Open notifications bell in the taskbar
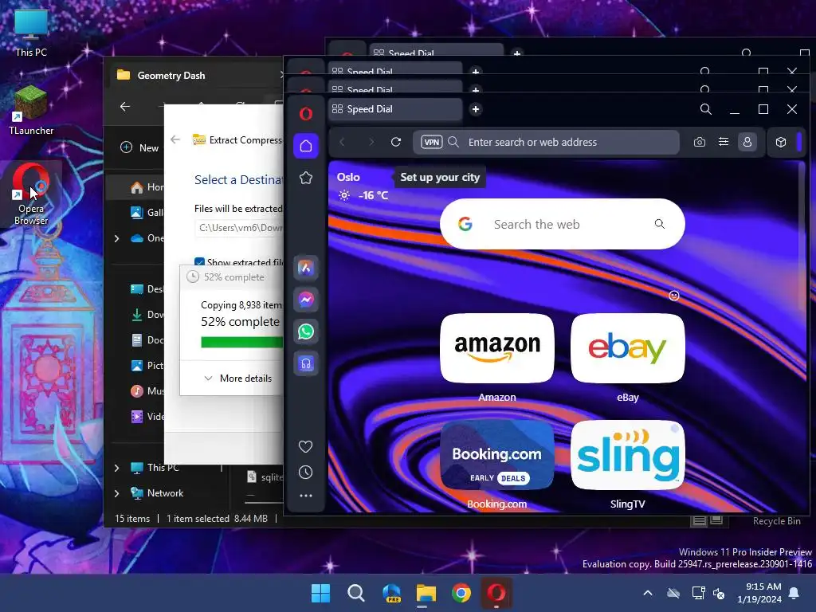 click(794, 593)
